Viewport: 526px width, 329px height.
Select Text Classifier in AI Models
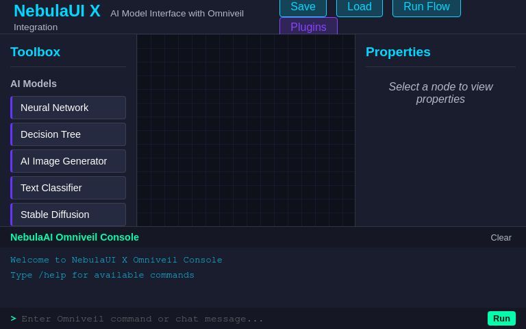click(x=68, y=188)
